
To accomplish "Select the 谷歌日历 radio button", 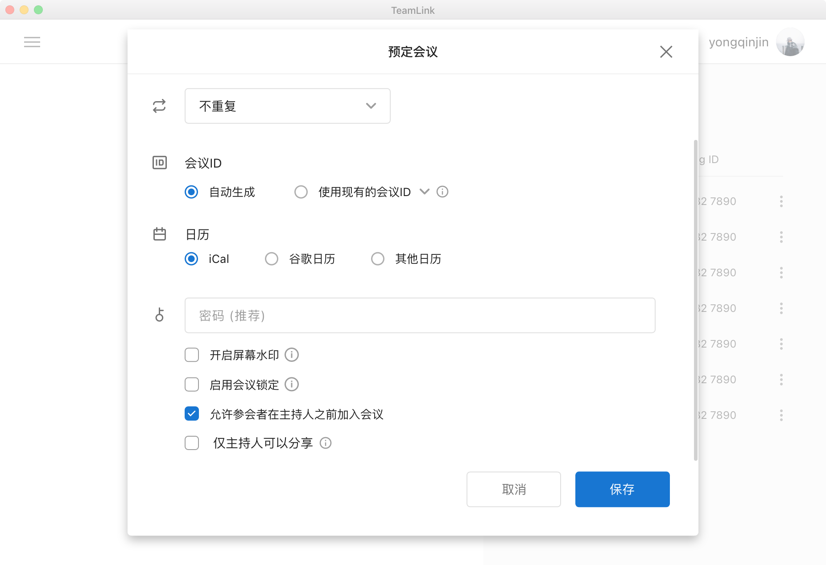I will [272, 259].
